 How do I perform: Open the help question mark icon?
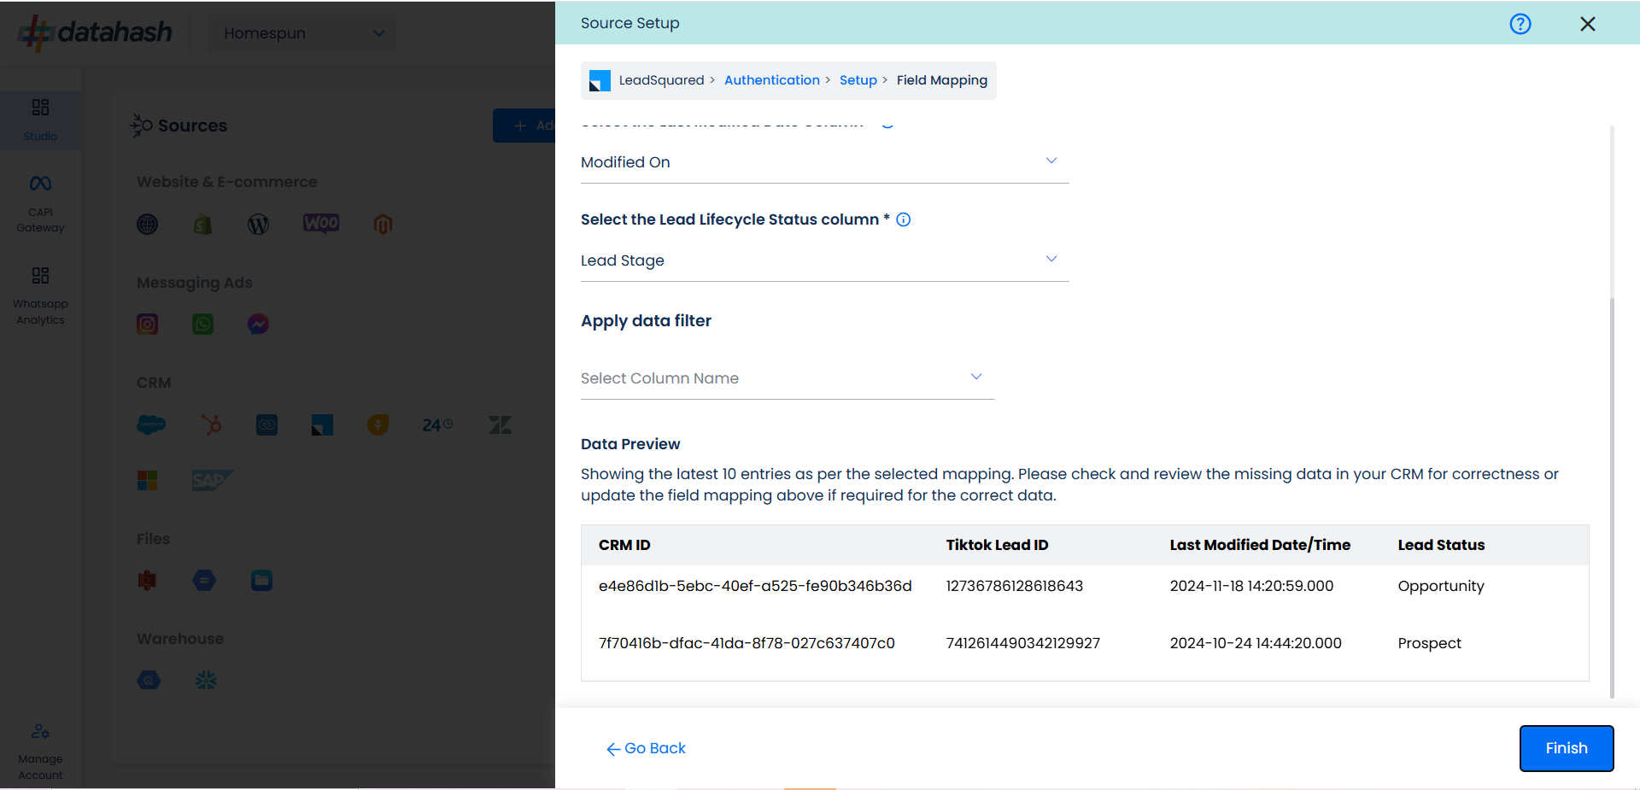[x=1520, y=24]
